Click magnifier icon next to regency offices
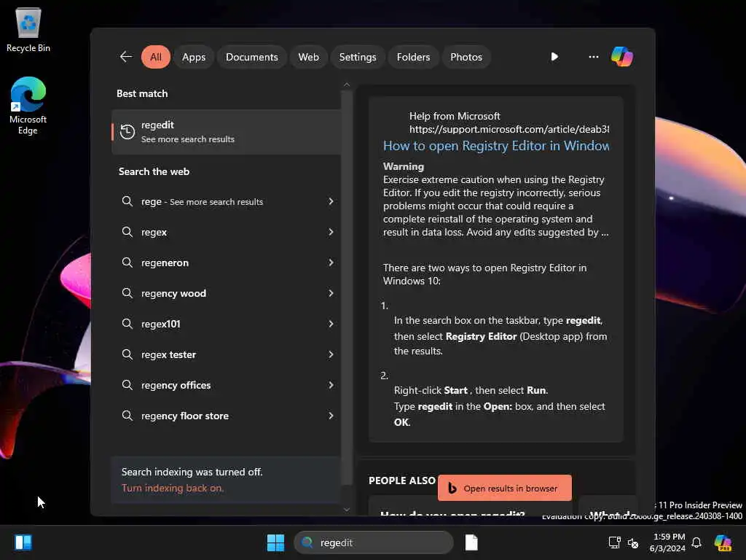The width and height of the screenshot is (746, 560). [x=127, y=385]
